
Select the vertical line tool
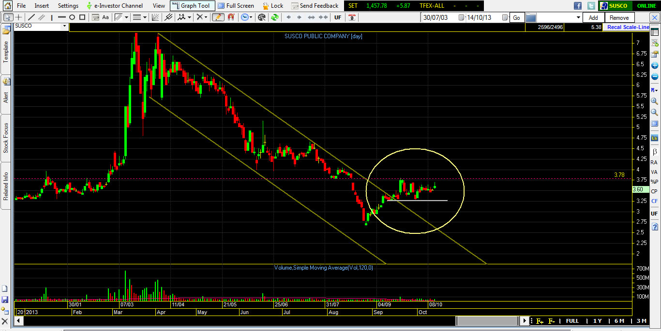tap(52, 17)
